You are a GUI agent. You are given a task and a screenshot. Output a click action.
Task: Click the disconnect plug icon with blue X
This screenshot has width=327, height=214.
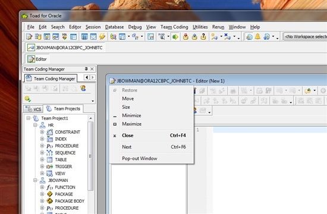tap(227, 37)
